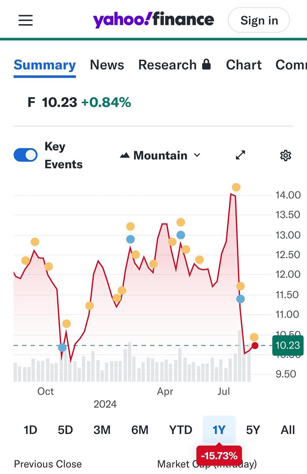Switch to the News tab

(x=107, y=65)
